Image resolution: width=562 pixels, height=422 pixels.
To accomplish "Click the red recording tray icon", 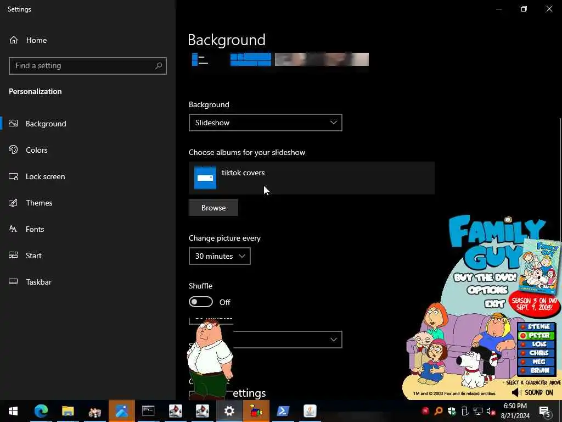I will 425,411.
